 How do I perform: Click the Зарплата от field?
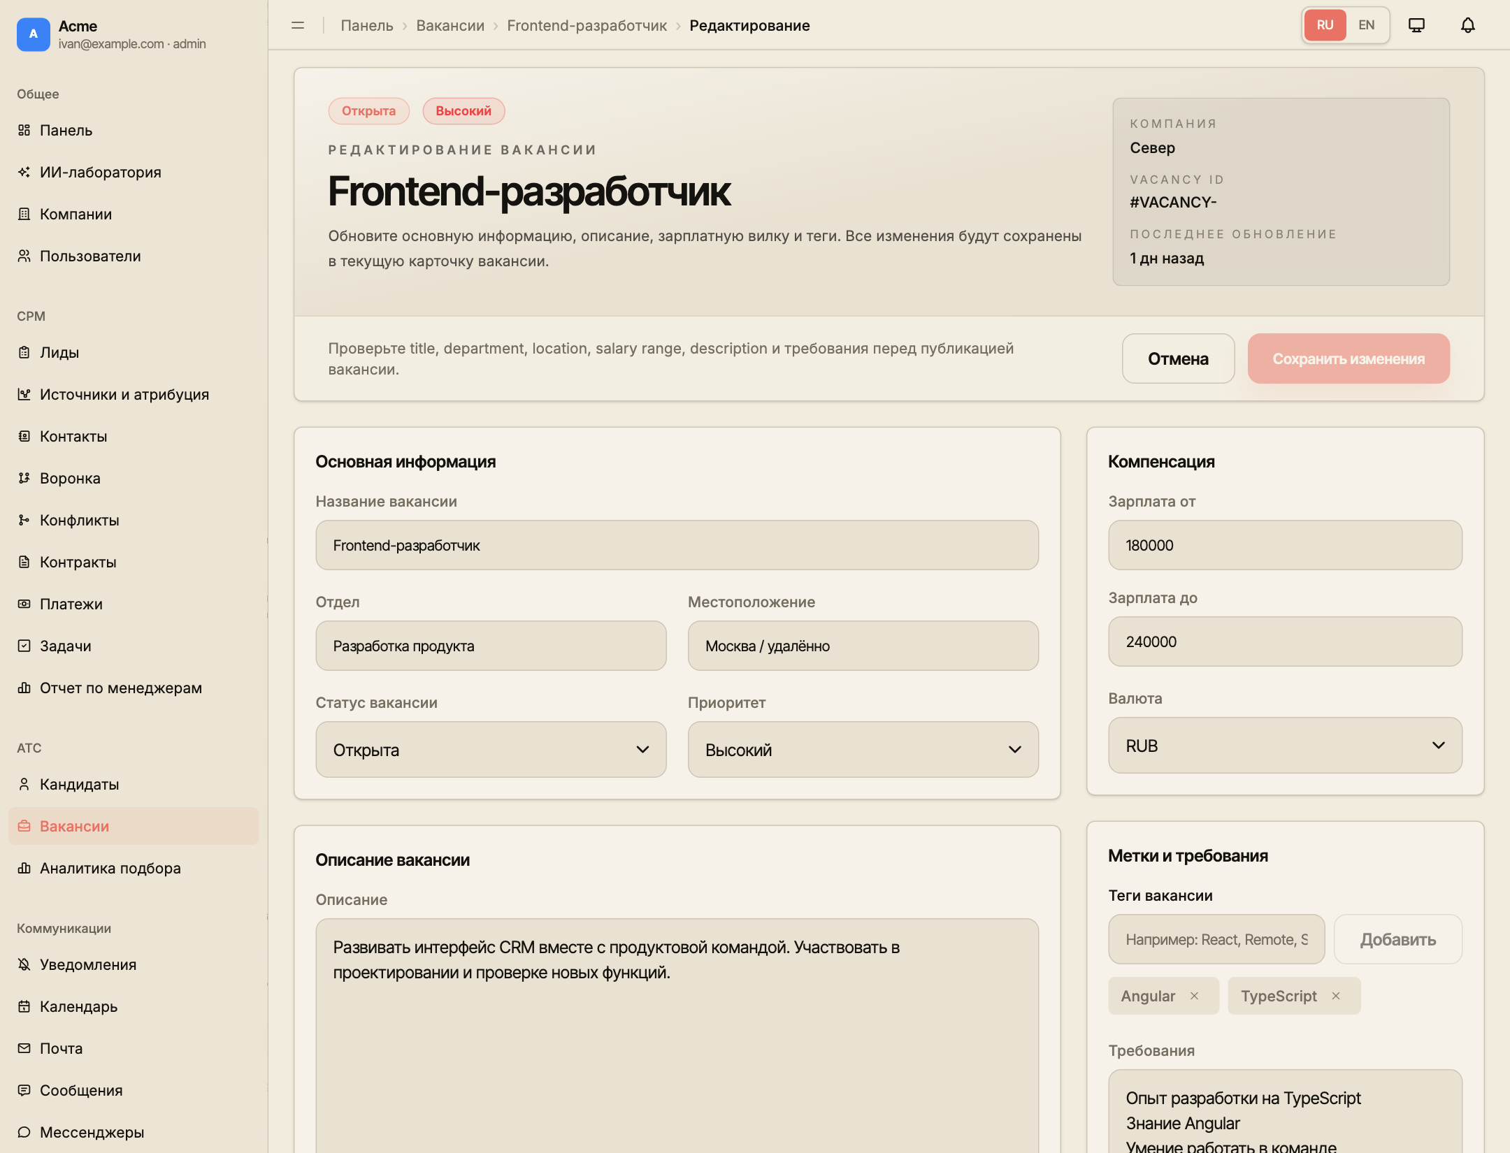pos(1285,545)
